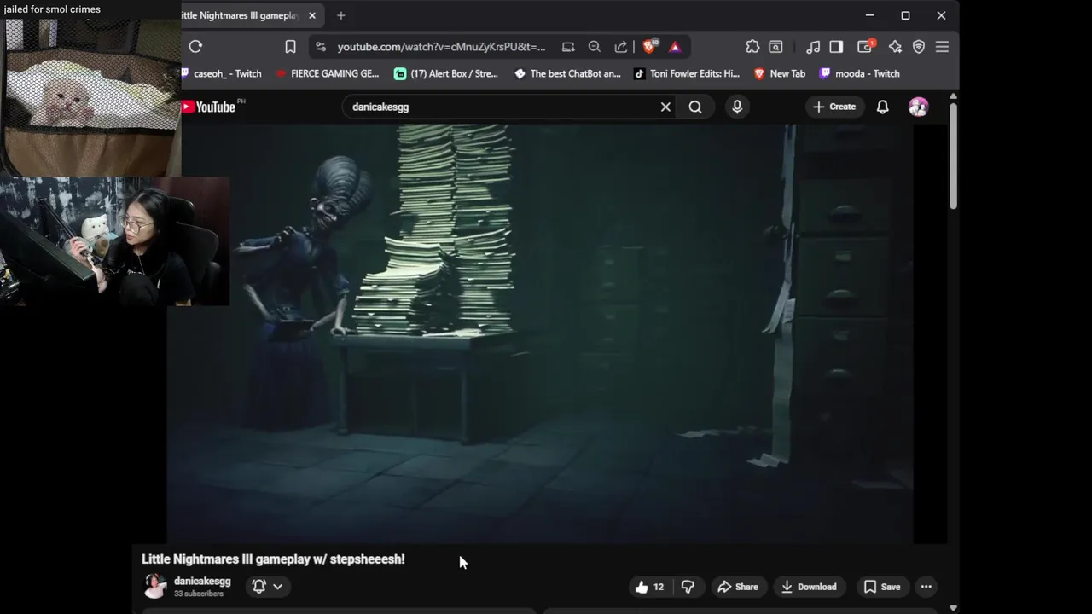This screenshot has height=614, width=1092.
Task: Open the YouTube Create button
Action: [x=834, y=107]
